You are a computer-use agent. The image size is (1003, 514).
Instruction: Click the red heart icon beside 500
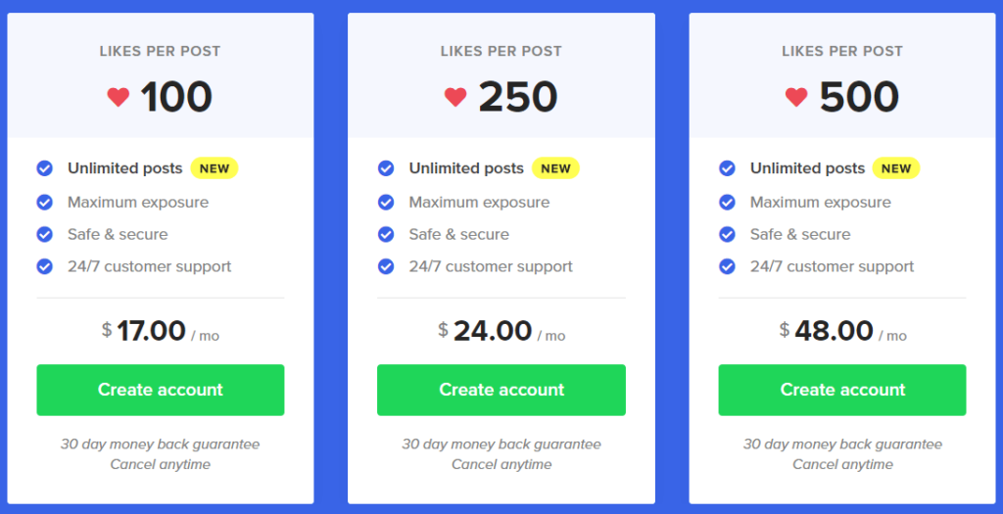[796, 97]
